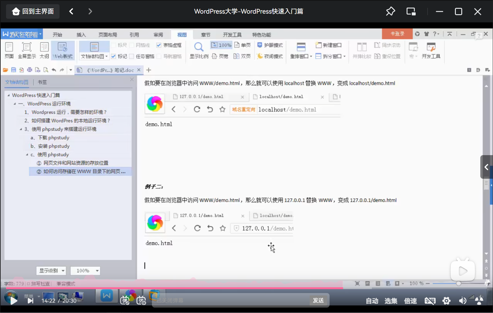This screenshot has height=313, width=493.
Task: Open the 开发工具 ribbon tab
Action: click(x=232, y=35)
